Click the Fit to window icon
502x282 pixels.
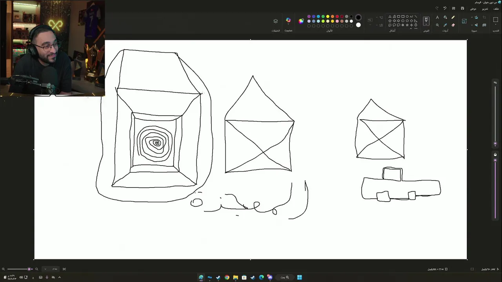(64, 269)
